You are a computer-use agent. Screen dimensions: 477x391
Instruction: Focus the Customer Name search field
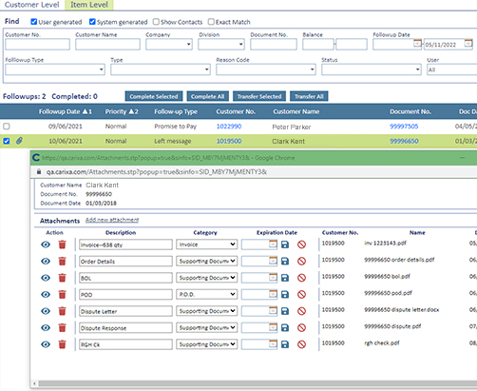pos(107,45)
